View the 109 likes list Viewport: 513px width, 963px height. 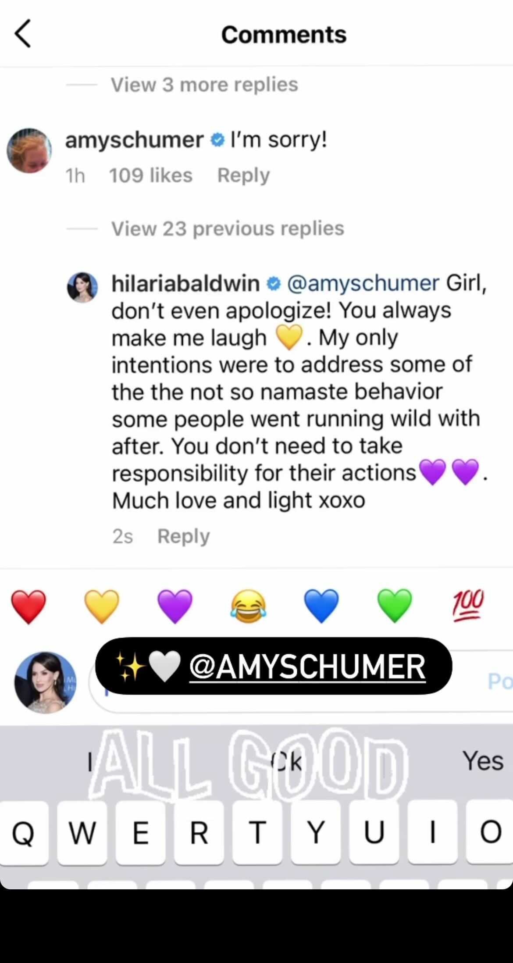[x=150, y=175]
